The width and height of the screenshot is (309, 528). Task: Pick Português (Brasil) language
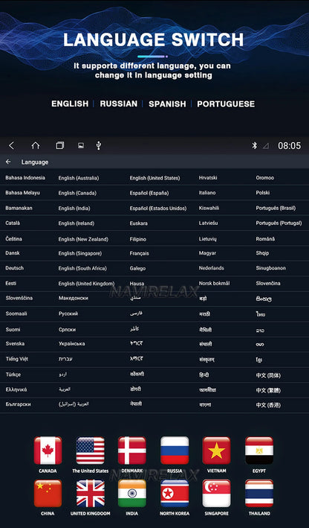click(x=276, y=208)
